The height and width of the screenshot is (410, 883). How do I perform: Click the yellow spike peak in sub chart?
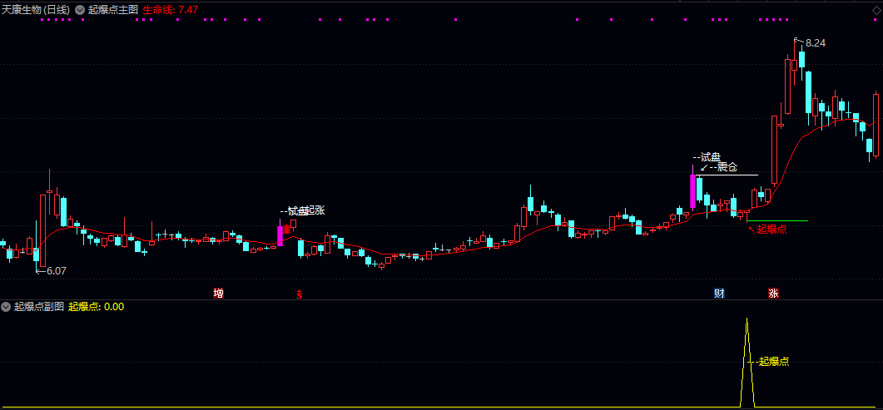pos(747,319)
